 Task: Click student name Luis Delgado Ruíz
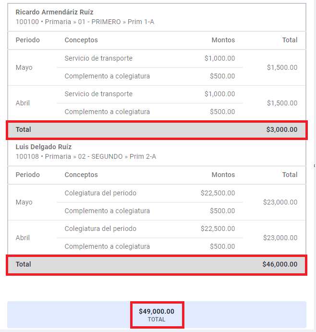point(44,147)
